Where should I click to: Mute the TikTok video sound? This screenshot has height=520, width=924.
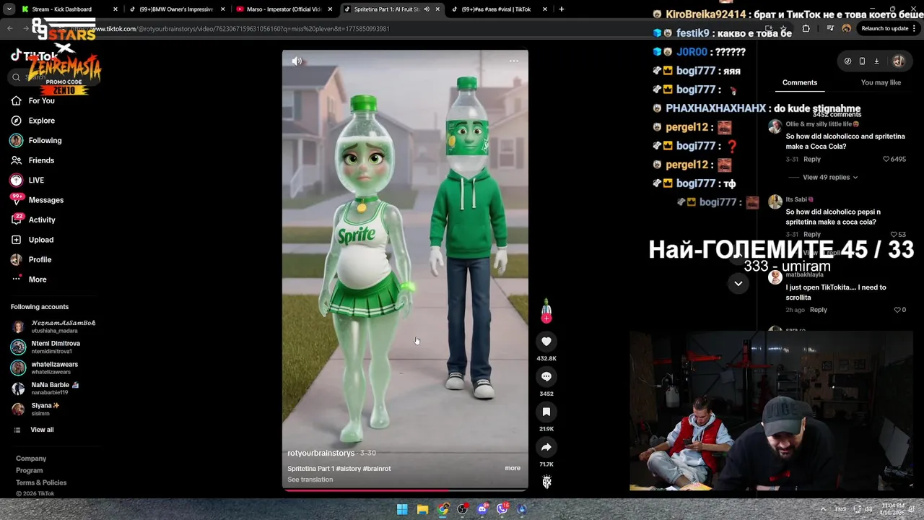point(297,61)
